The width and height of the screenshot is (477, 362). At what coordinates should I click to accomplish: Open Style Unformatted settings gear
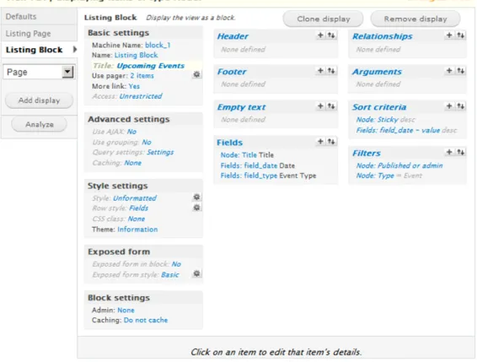coord(197,197)
